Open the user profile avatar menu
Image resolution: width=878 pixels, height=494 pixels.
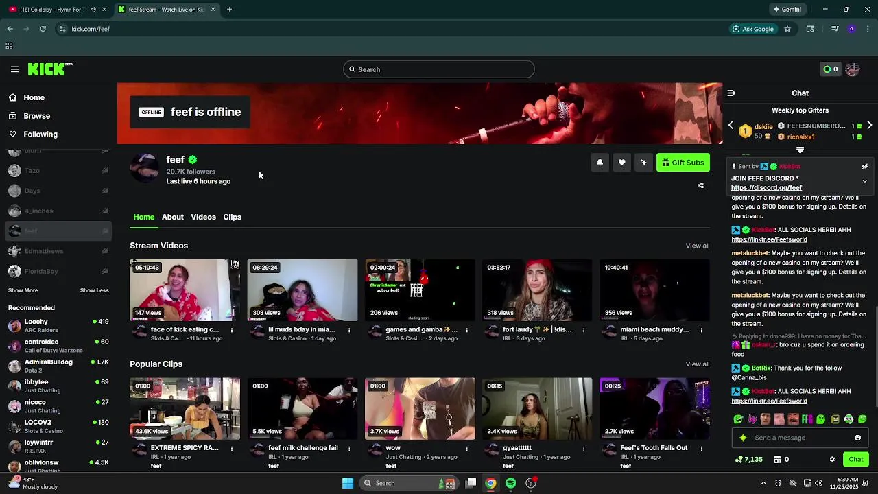click(853, 69)
